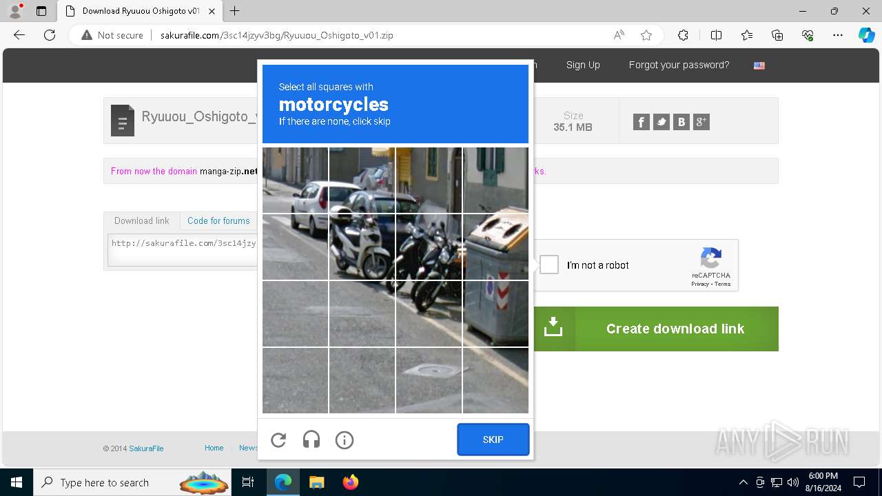This screenshot has height=496, width=882.
Task: Open the Sign Up link
Action: 583,65
